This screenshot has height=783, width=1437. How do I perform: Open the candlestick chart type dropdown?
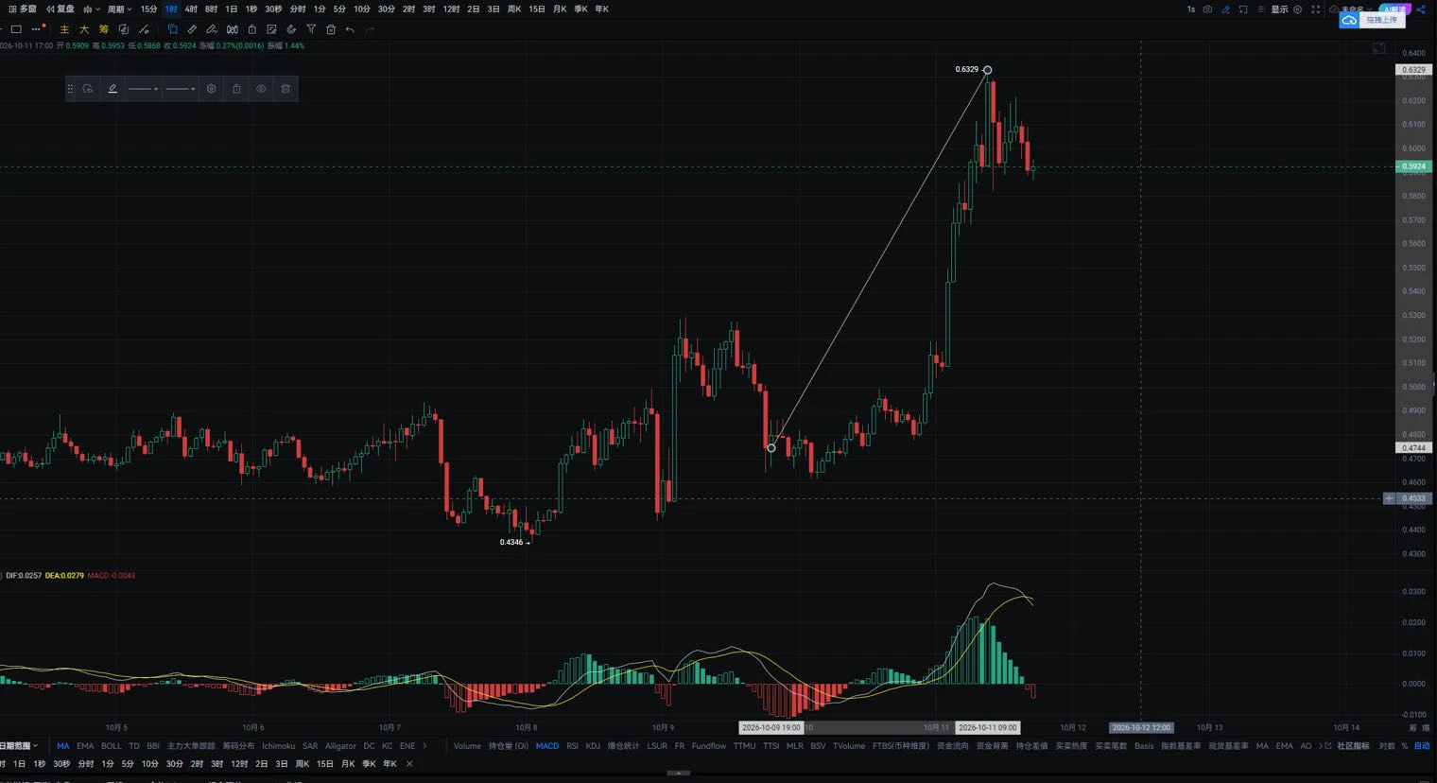[91, 9]
